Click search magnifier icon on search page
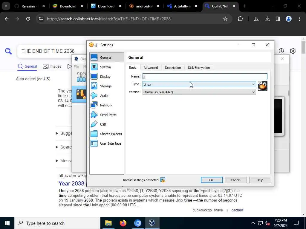Image resolution: width=306 pixels, height=229 pixels. [x=8, y=51]
